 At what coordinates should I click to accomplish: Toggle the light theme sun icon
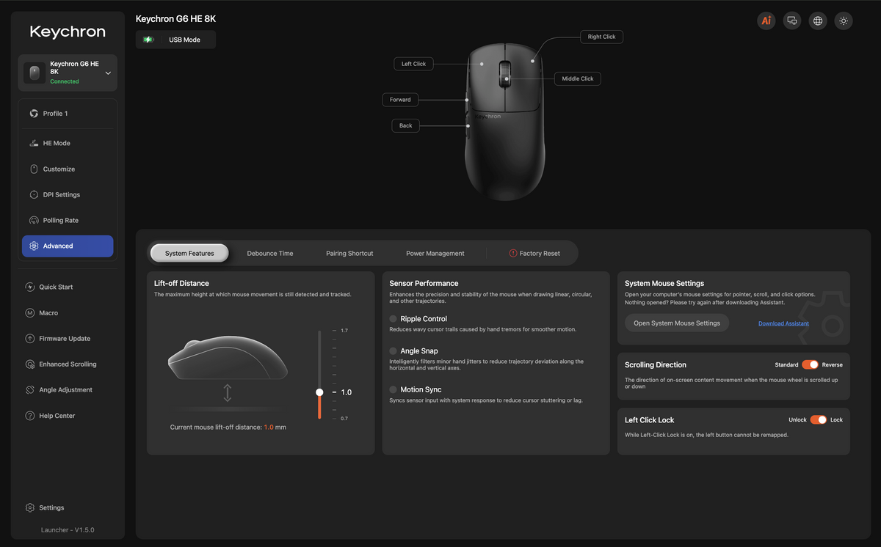pos(844,21)
